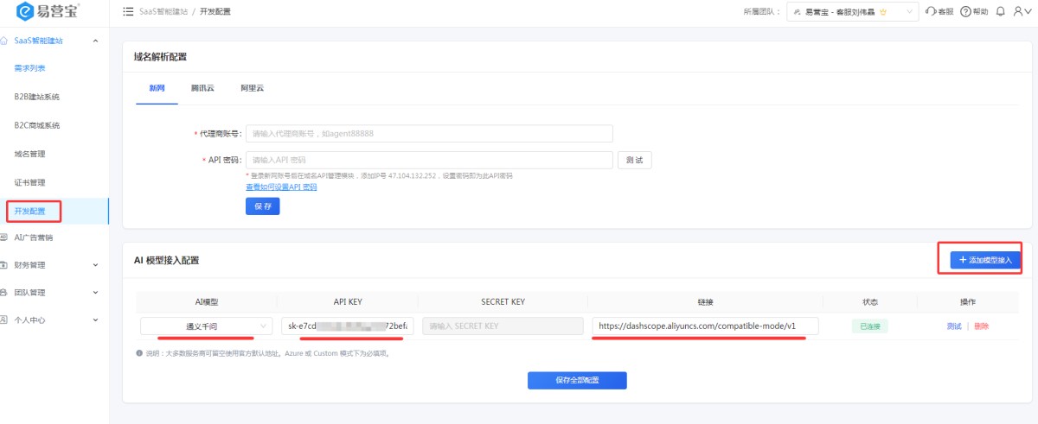Select the 新网 tab
This screenshot has height=424, width=1038.
(157, 88)
